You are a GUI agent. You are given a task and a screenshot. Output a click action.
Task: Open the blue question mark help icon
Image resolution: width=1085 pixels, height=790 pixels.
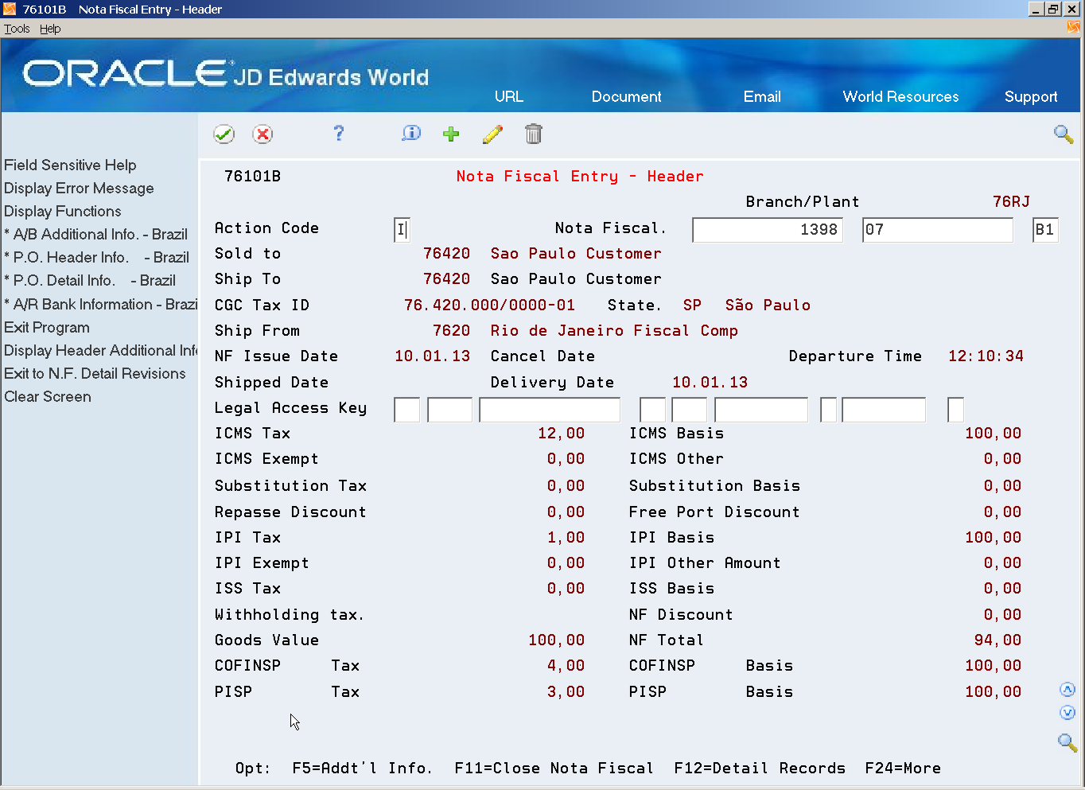tap(339, 134)
